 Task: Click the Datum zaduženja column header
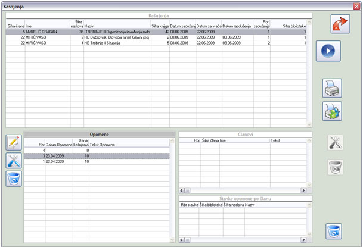pyautogui.click(x=182, y=26)
